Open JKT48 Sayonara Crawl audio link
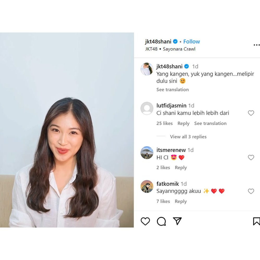 [170, 49]
